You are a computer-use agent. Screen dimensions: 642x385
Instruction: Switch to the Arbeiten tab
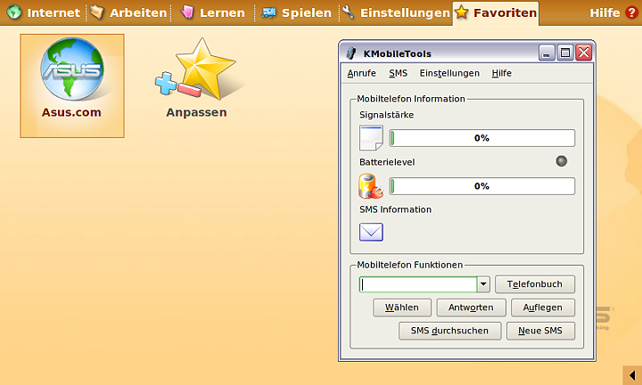pos(128,12)
